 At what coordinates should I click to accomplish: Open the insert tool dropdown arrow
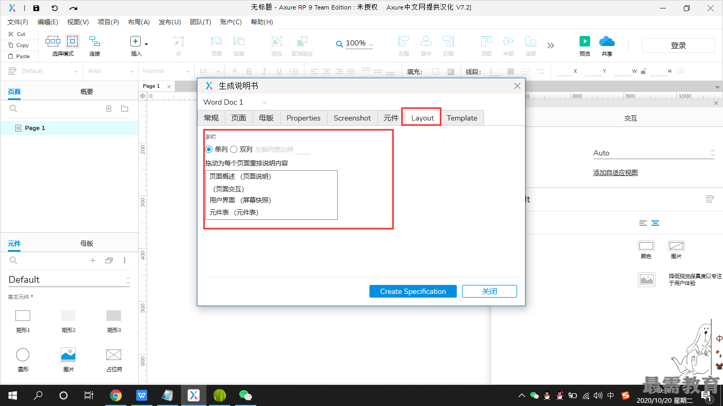point(147,44)
